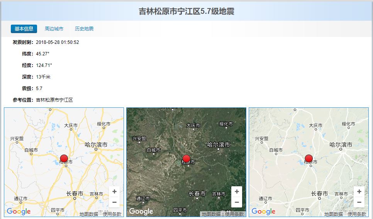Zoom out on the satellite map

click(x=237, y=202)
